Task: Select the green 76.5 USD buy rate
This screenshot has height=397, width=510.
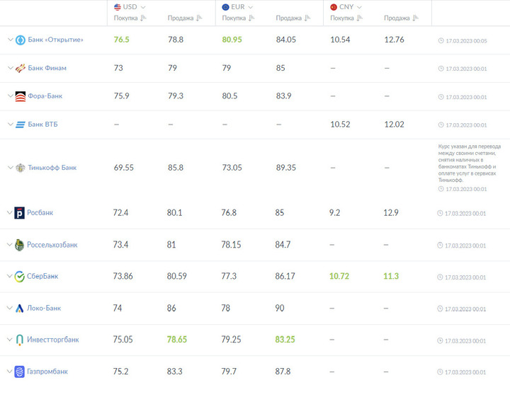Action: [122, 40]
